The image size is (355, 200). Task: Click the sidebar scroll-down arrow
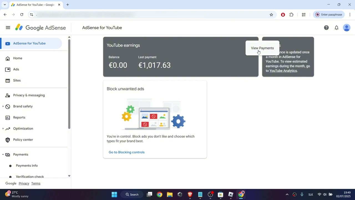pyautogui.click(x=69, y=176)
